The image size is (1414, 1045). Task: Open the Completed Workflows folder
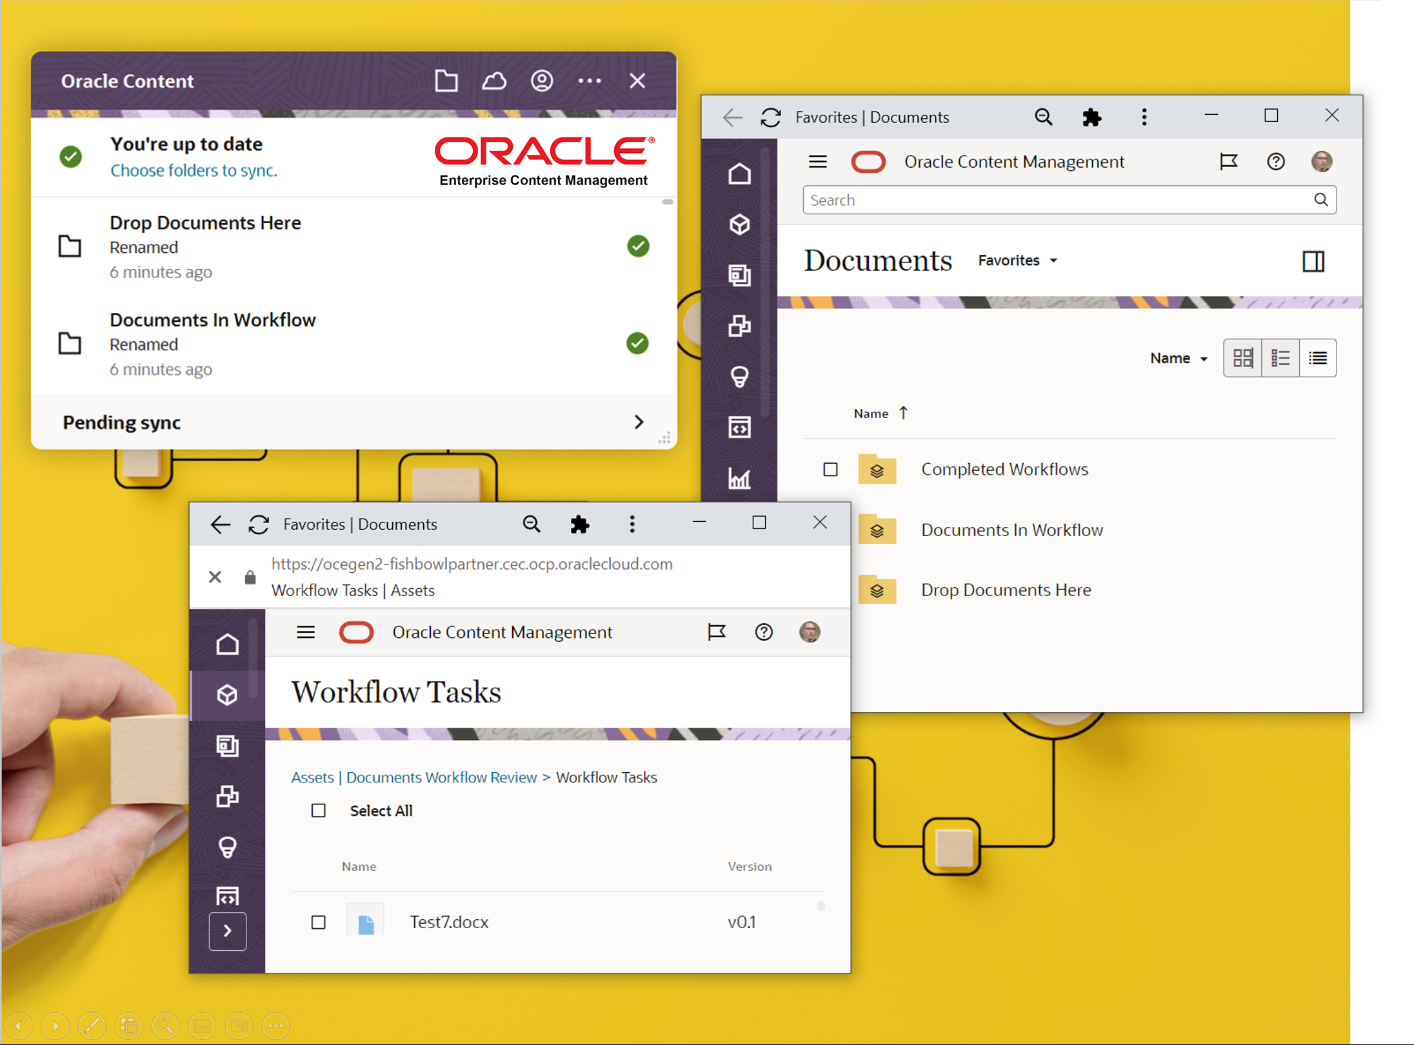[x=1004, y=470]
